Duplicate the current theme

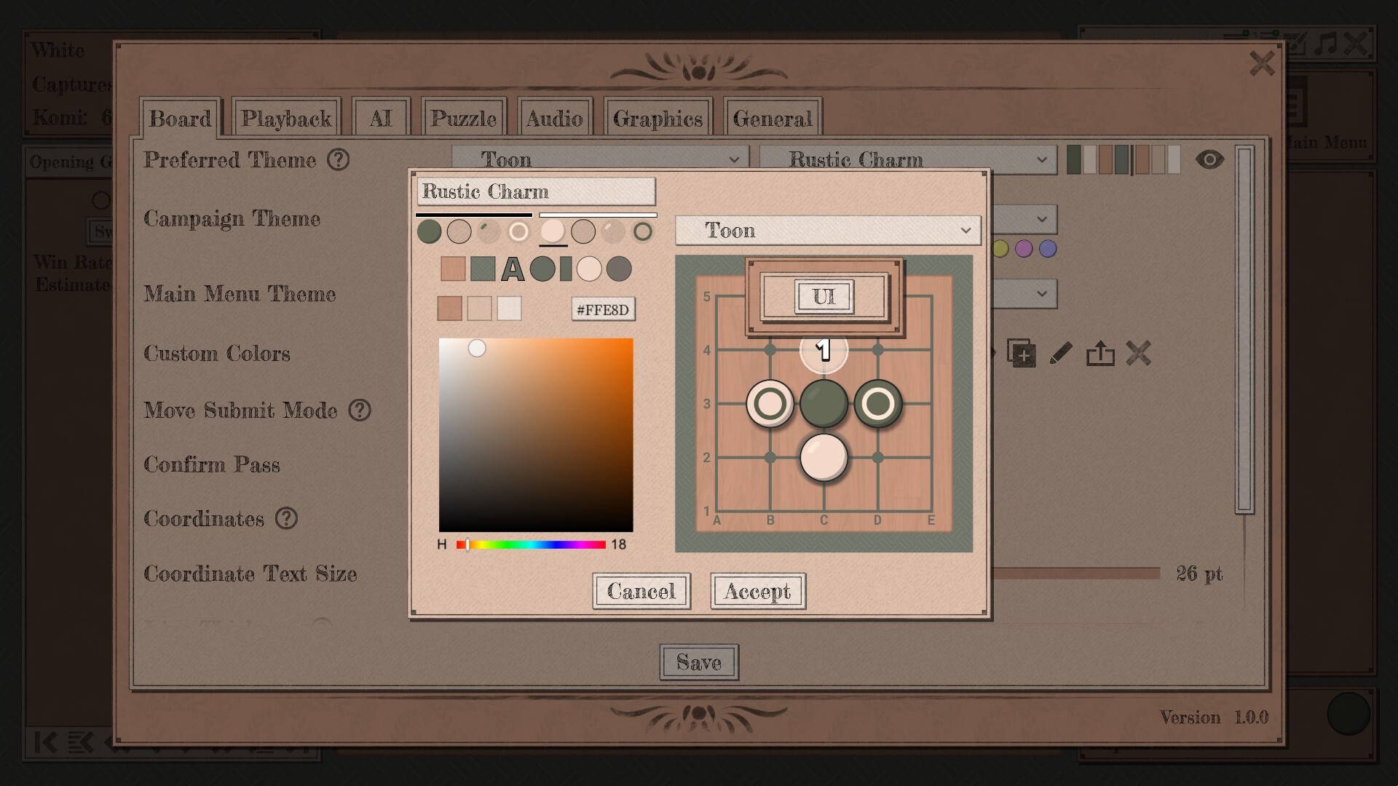(x=1022, y=354)
